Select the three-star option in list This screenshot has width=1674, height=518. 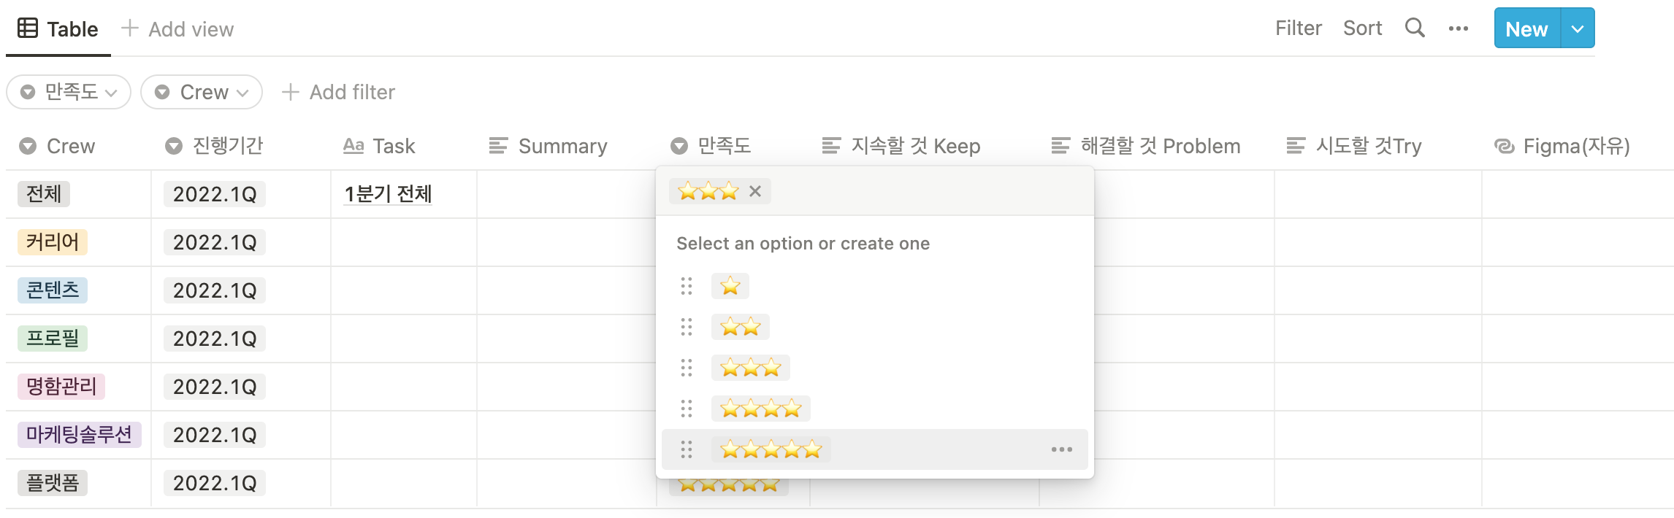click(x=751, y=368)
